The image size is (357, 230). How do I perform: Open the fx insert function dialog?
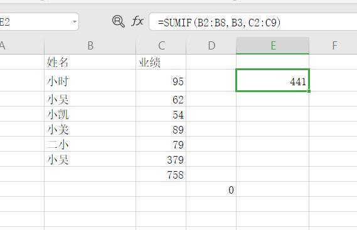pyautogui.click(x=137, y=21)
